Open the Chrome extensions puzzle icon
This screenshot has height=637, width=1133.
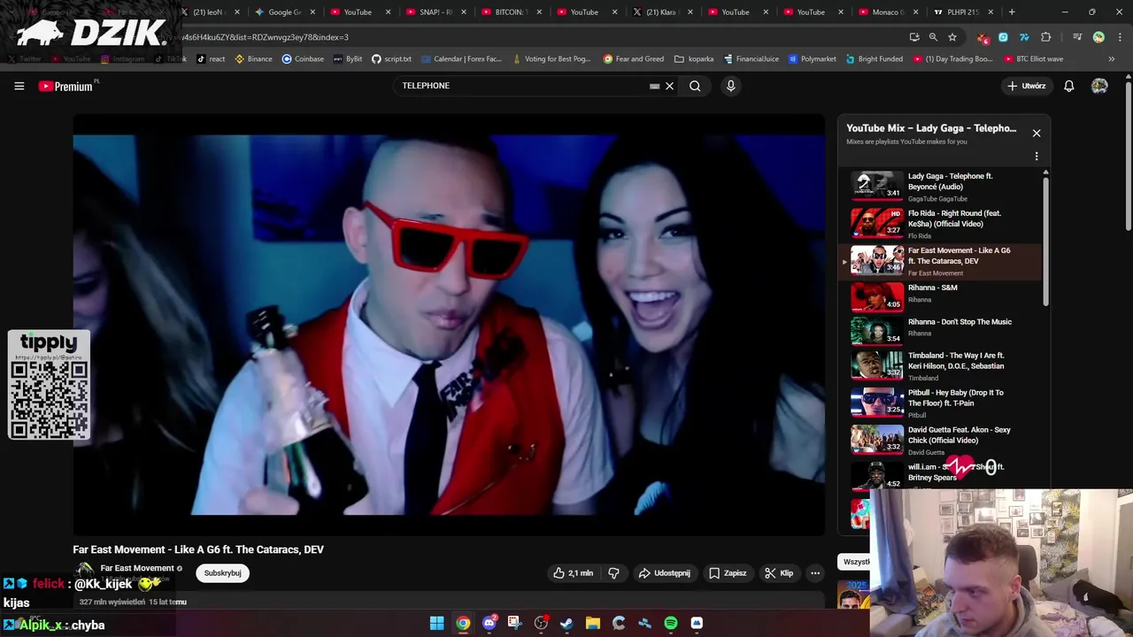[x=1046, y=37]
